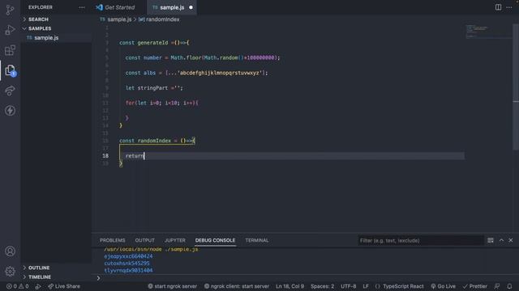Click sample.js in the breadcrumb
This screenshot has height=291, width=519.
[x=119, y=19]
